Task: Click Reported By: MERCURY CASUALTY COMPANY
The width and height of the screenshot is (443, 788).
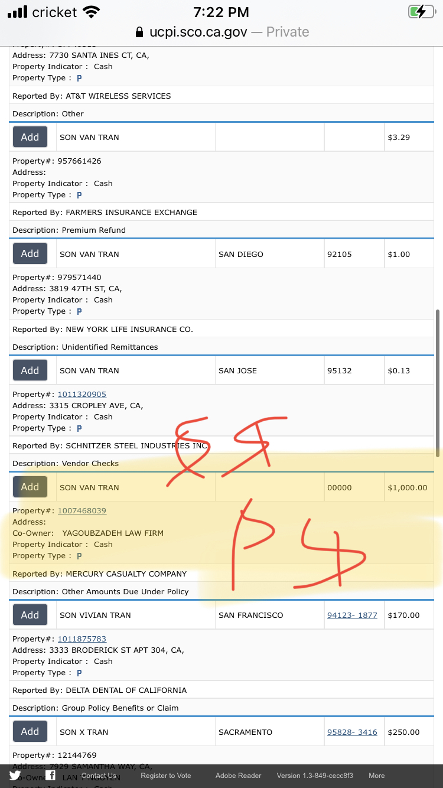Action: [99, 574]
